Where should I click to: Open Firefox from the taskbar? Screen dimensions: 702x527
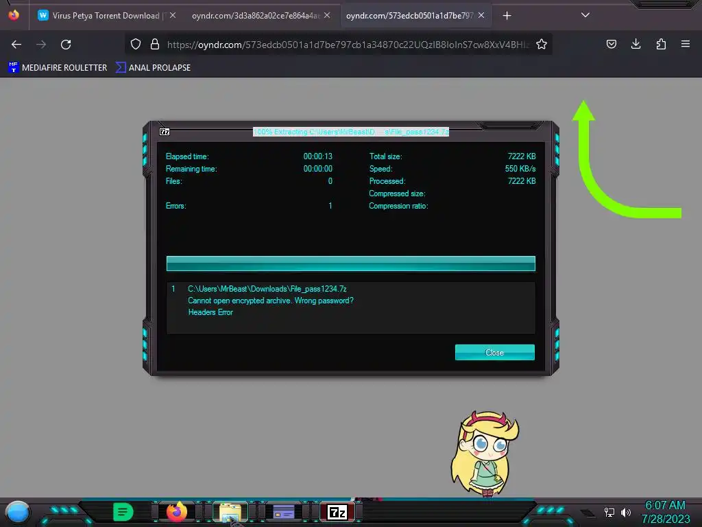coord(177,512)
